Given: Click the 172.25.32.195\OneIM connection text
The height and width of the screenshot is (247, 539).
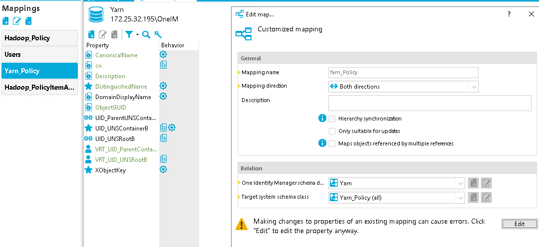Looking at the screenshot, I should [144, 19].
